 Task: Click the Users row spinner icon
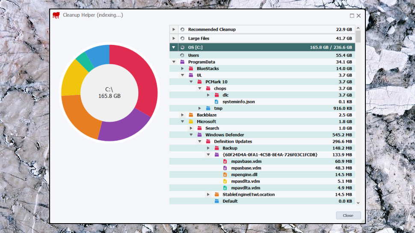pos(182,55)
